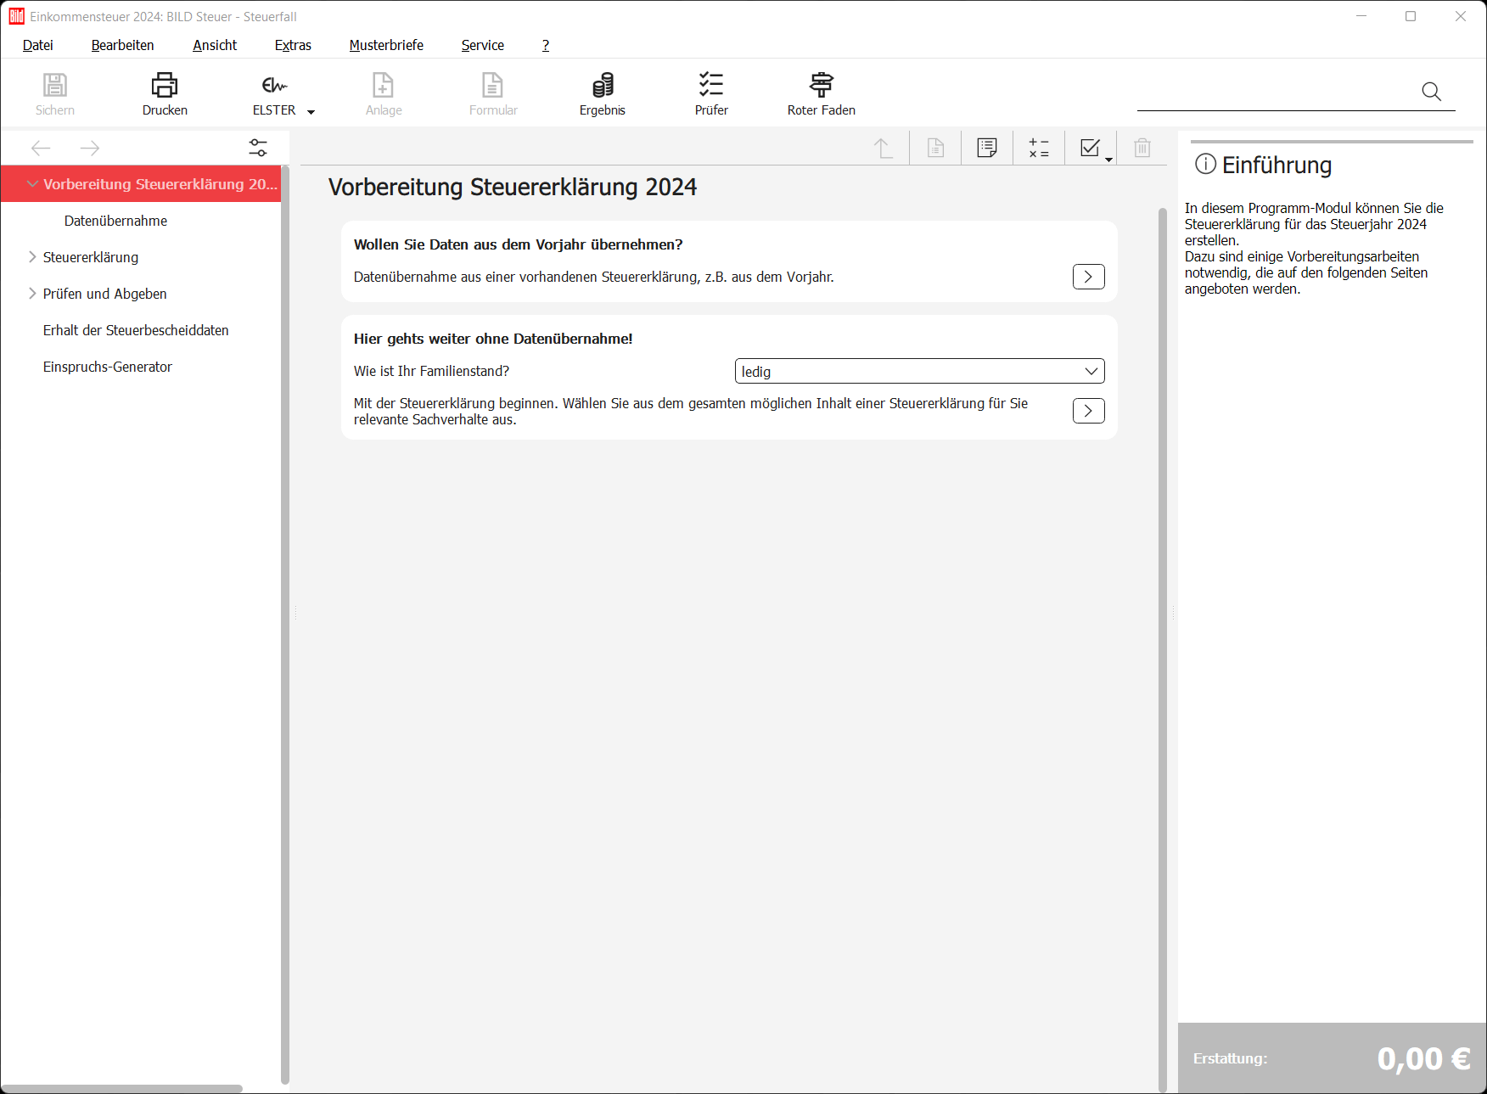Select the Datenübernahme tree item
The image size is (1487, 1094).
(115, 221)
